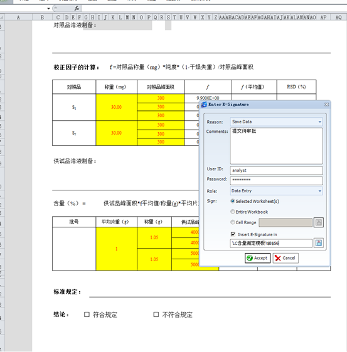Click the 校正因子的计算 heading
The width and height of the screenshot is (347, 352).
pos(76,67)
